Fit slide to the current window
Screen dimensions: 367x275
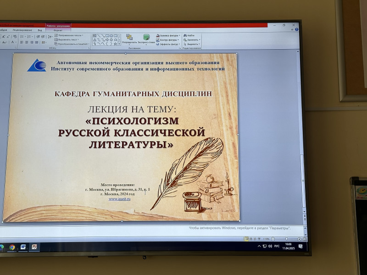pyautogui.click(x=304, y=239)
